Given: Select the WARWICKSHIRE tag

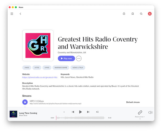Looking at the screenshot, I should point(61,67).
